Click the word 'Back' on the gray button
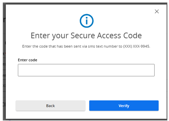Image resolution: width=169 pixels, height=121 pixels. (x=51, y=106)
